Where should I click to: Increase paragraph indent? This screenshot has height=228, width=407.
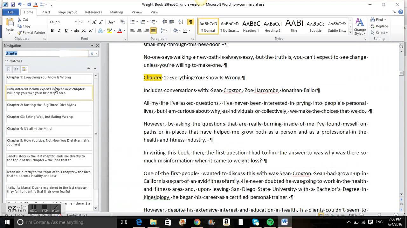(172, 22)
